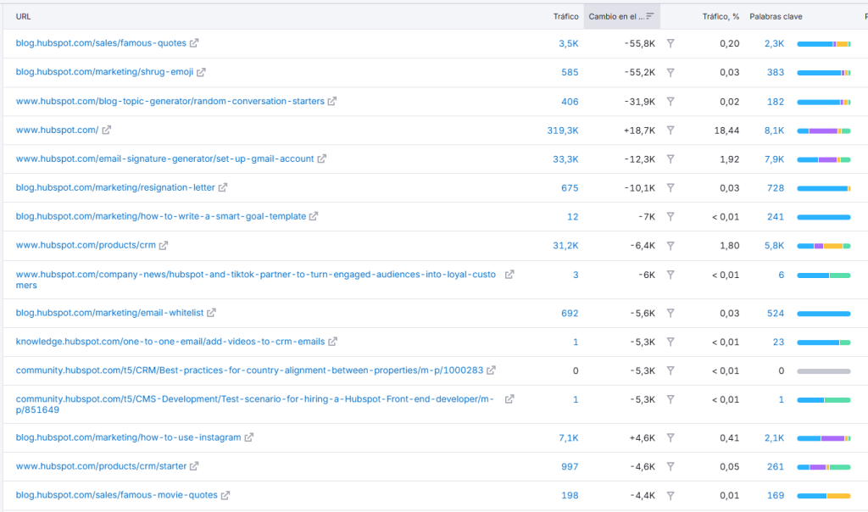Viewport: 868px width, 512px height.
Task: Click traffic value 319,3K for hubspot homepage
Action: pyautogui.click(x=563, y=130)
